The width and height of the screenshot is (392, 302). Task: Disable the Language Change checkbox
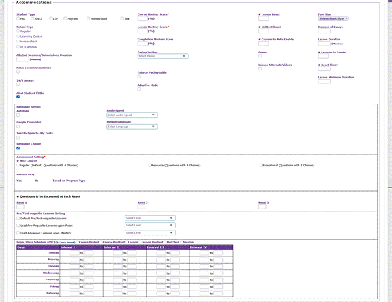pos(18,148)
